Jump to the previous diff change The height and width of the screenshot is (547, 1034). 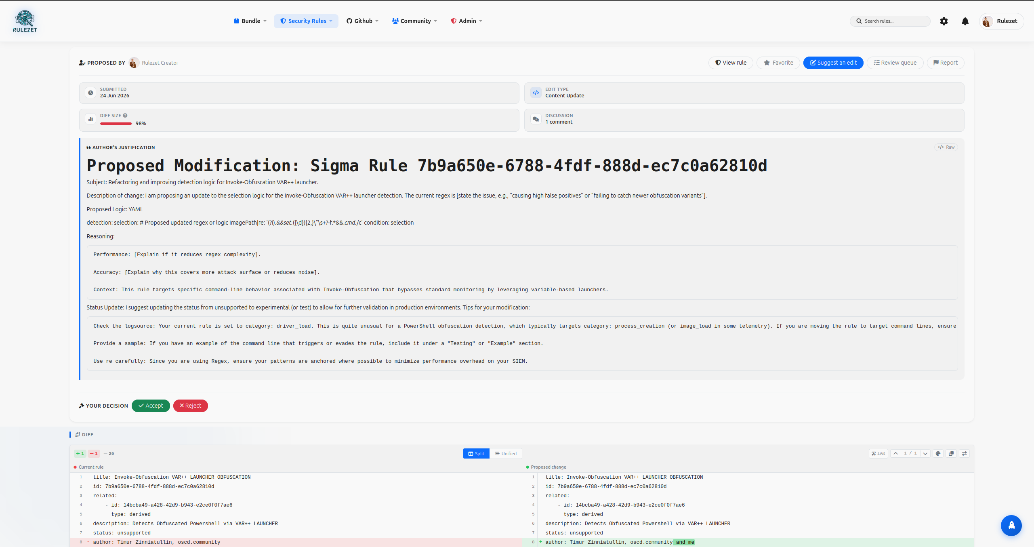pos(895,453)
